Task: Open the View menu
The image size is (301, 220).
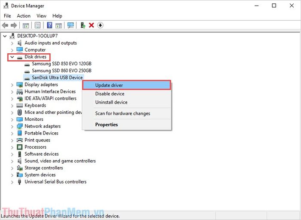Action: tap(41, 16)
